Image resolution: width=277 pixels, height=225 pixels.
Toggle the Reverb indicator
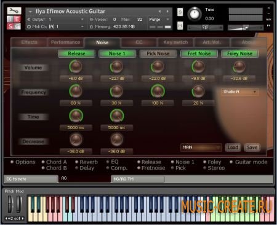(76, 162)
